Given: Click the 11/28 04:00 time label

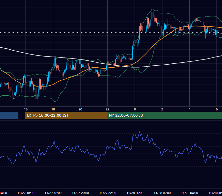Looking at the screenshot, I should (190, 193).
